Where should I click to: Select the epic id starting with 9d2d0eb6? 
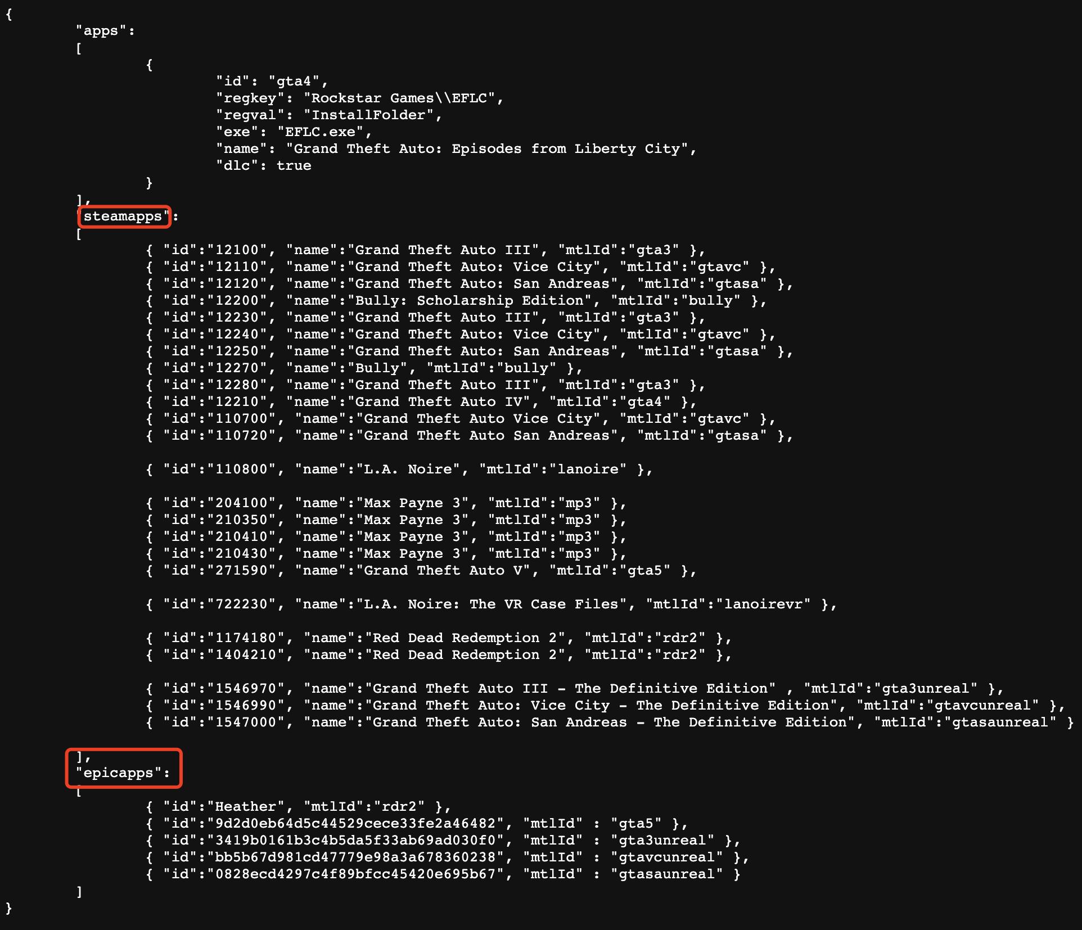coord(355,824)
